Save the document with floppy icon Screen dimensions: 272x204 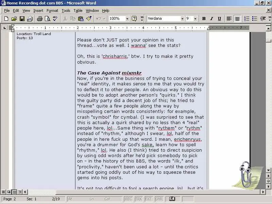point(22,19)
